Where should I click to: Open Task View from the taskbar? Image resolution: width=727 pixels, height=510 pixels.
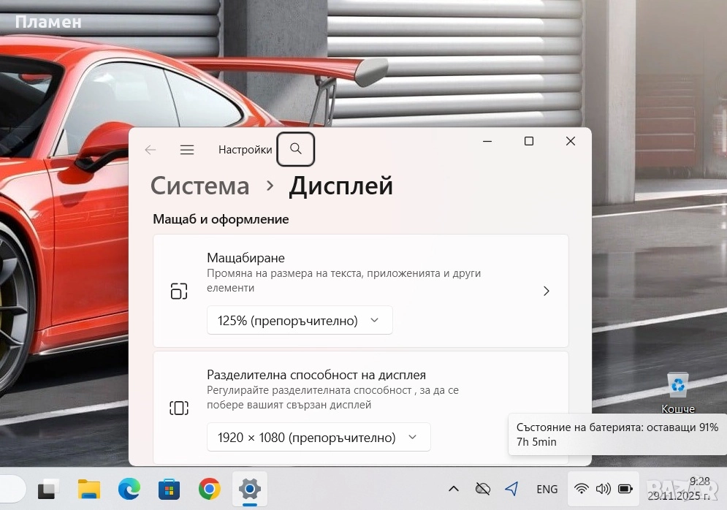click(x=49, y=489)
